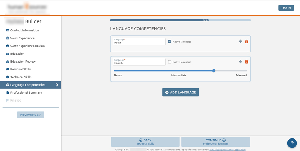Viewport: 300px width, 151px height.
Task: Click the move handle on Polish row
Action: pyautogui.click(x=240, y=42)
